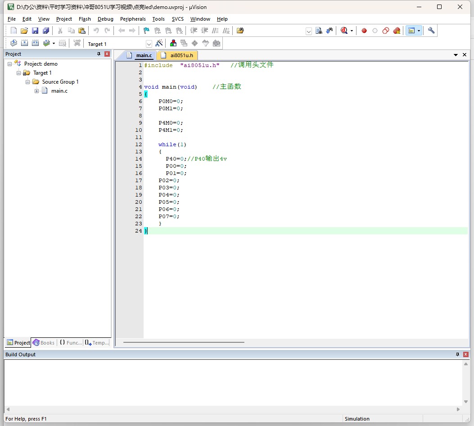This screenshot has height=426, width=474.
Task: Toggle auto-hide pin of Build Output panel
Action: (x=457, y=354)
